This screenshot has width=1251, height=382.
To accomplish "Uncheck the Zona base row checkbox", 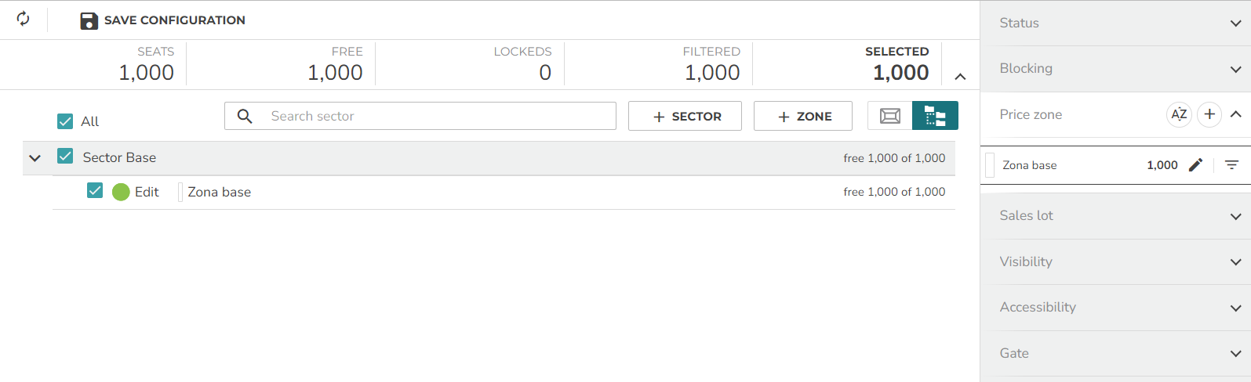I will tap(95, 190).
